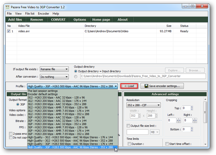Image resolution: width=216 pixels, height=155 pixels.
Task: Click the output directory path field
Action: (143, 76)
